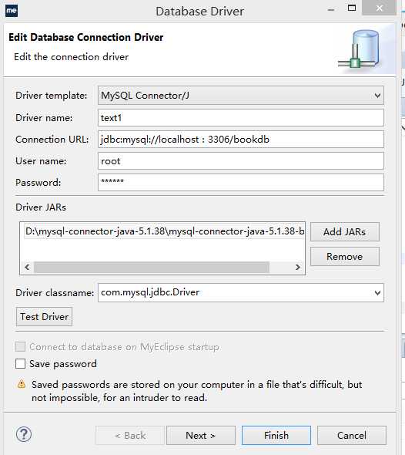Close the Database Driver dialog
The image size is (405, 455).
click(379, 8)
